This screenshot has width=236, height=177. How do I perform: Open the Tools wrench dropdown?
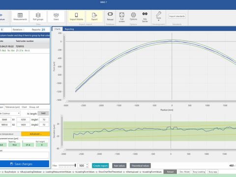158,16
